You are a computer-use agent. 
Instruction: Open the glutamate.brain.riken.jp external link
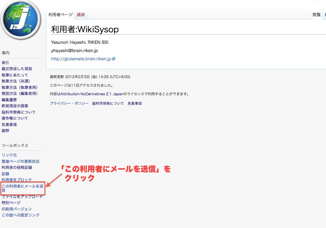point(81,59)
